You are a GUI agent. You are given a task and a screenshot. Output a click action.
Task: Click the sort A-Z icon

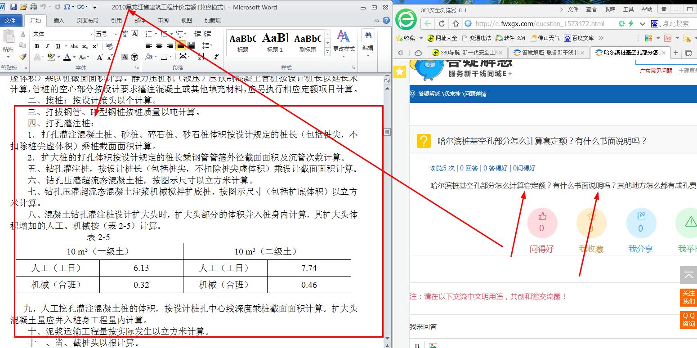[201, 57]
